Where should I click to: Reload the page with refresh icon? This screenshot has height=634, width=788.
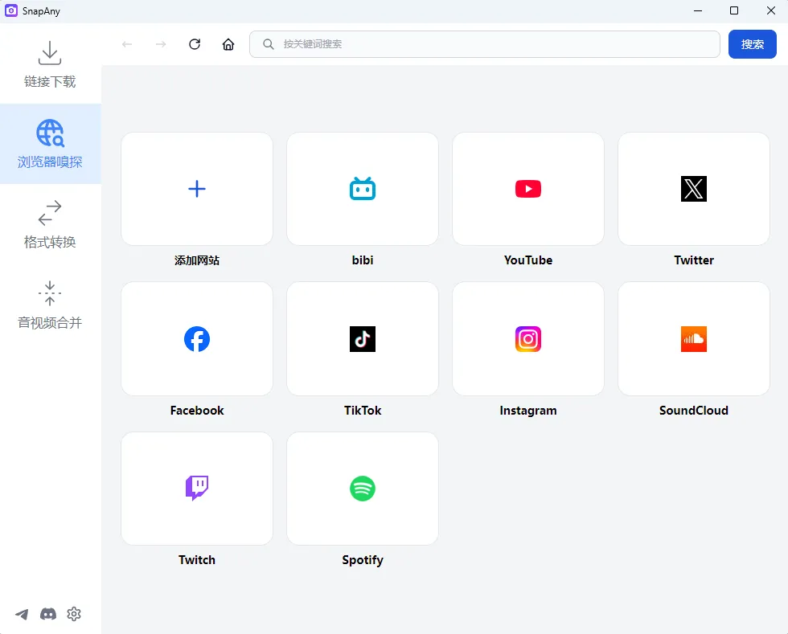[x=195, y=44]
